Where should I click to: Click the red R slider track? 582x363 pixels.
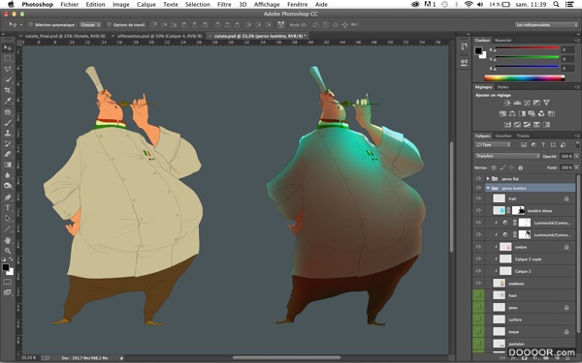click(x=527, y=47)
